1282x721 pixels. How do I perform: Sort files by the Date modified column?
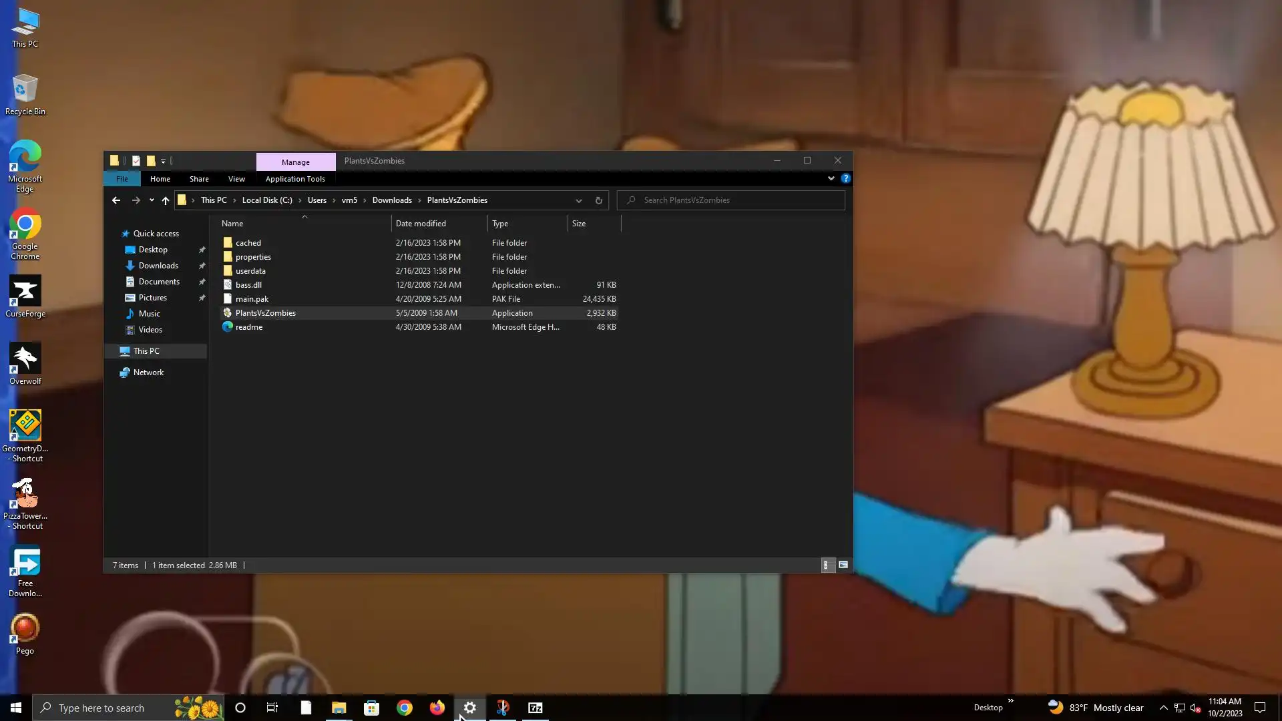pyautogui.click(x=421, y=224)
